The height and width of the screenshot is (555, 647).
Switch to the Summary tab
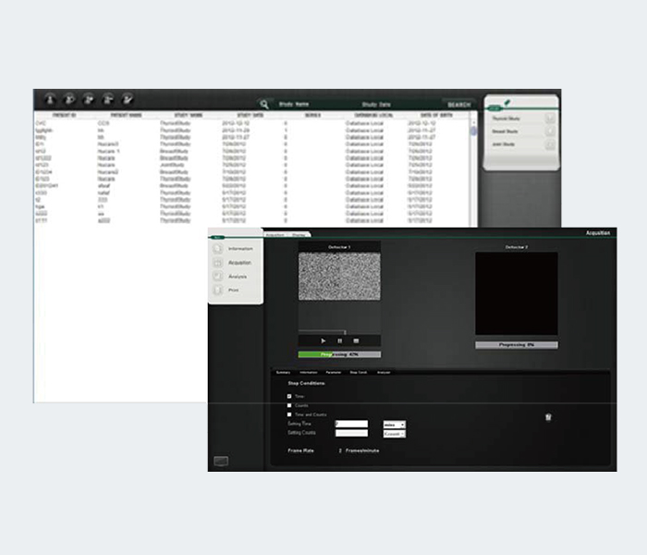[x=283, y=373]
